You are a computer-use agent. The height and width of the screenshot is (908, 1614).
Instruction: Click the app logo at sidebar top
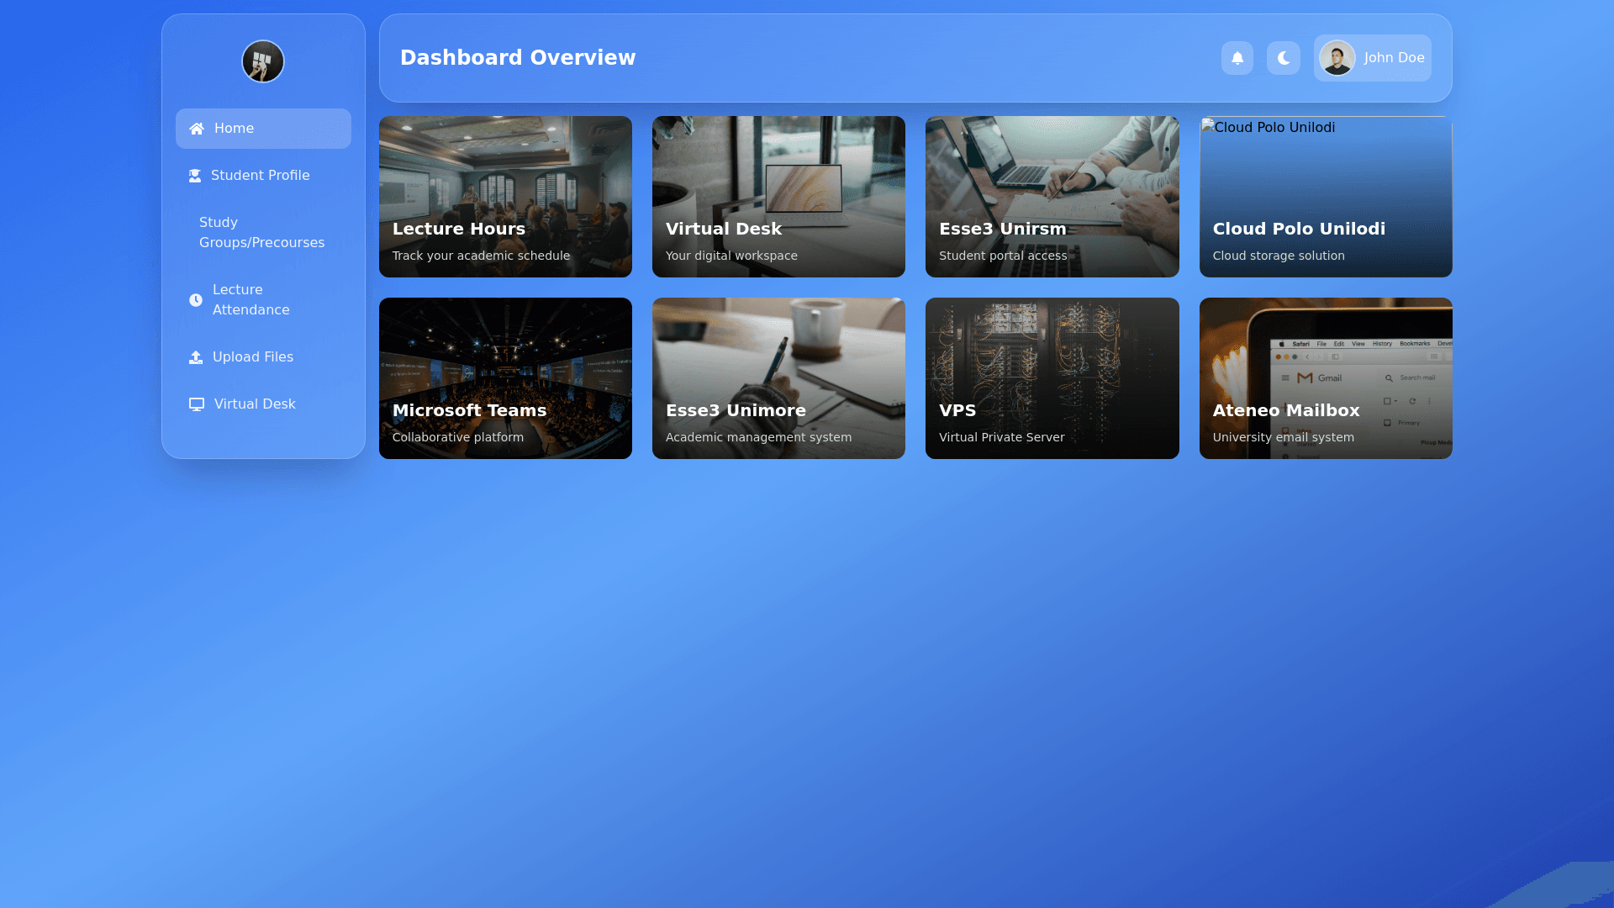point(263,61)
